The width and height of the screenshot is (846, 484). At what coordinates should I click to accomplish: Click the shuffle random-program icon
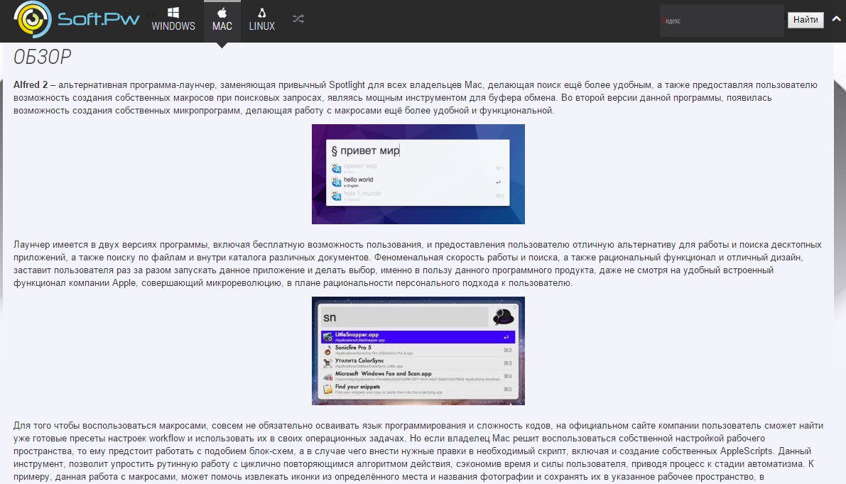tap(298, 19)
